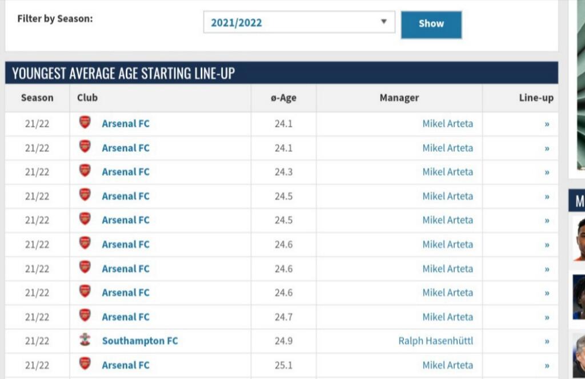Click the Manager column header
The image size is (585, 379).
pos(399,98)
